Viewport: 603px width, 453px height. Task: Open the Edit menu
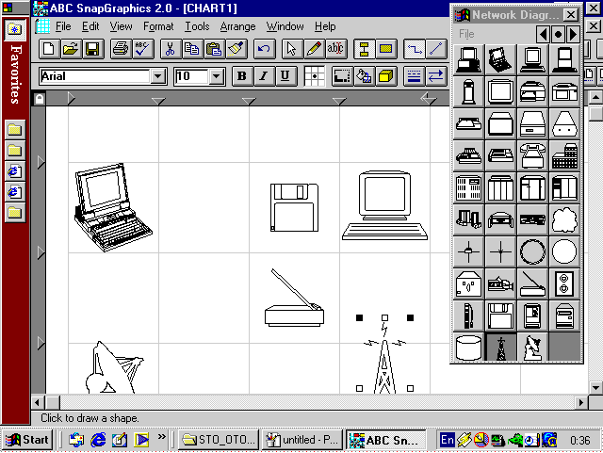90,26
